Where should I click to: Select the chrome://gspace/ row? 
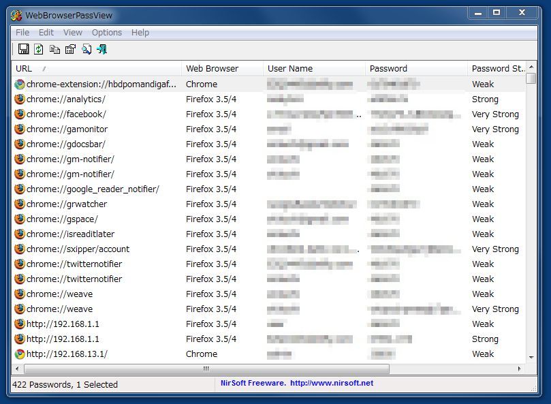[269, 219]
